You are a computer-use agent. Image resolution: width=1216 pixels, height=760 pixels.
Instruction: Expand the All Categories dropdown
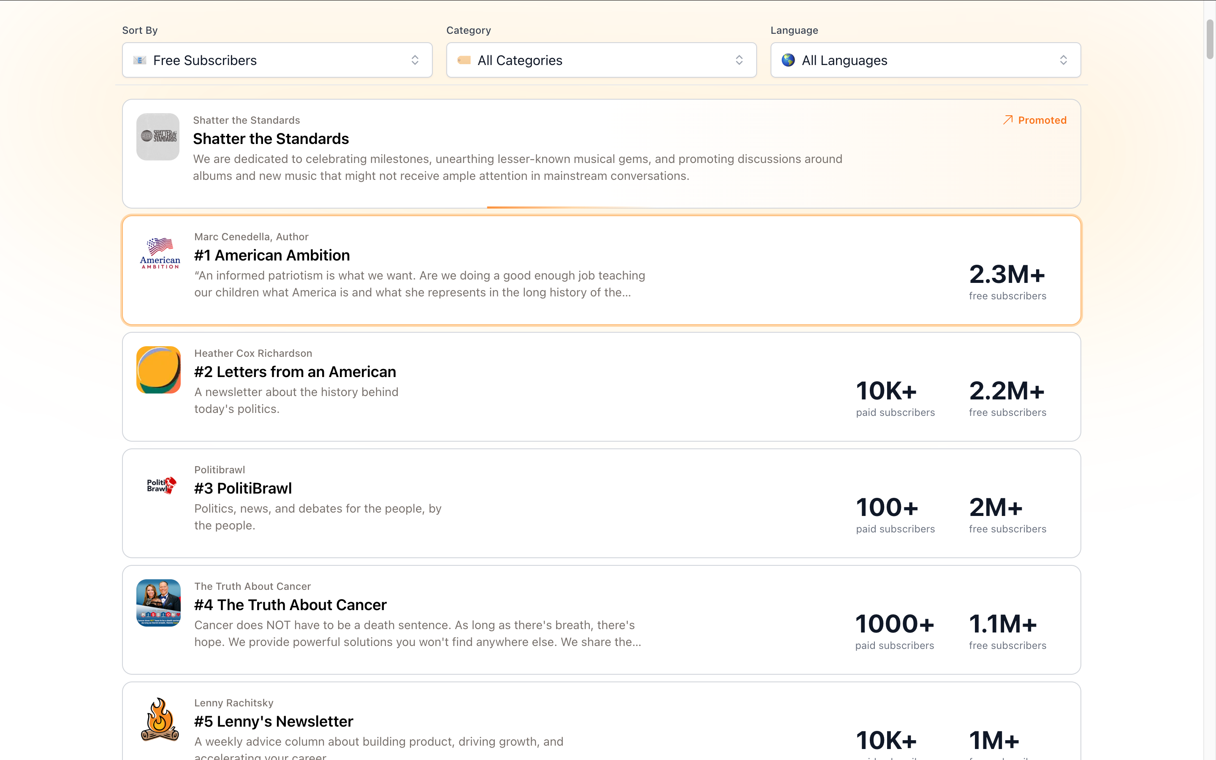point(601,60)
